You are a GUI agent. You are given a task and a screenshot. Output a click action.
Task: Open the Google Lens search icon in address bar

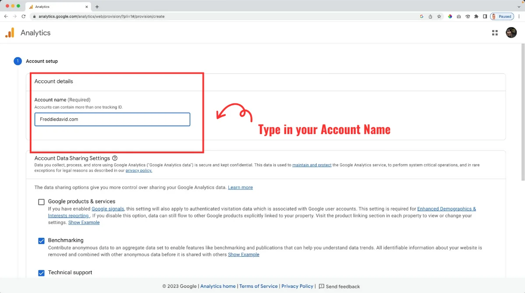(421, 16)
